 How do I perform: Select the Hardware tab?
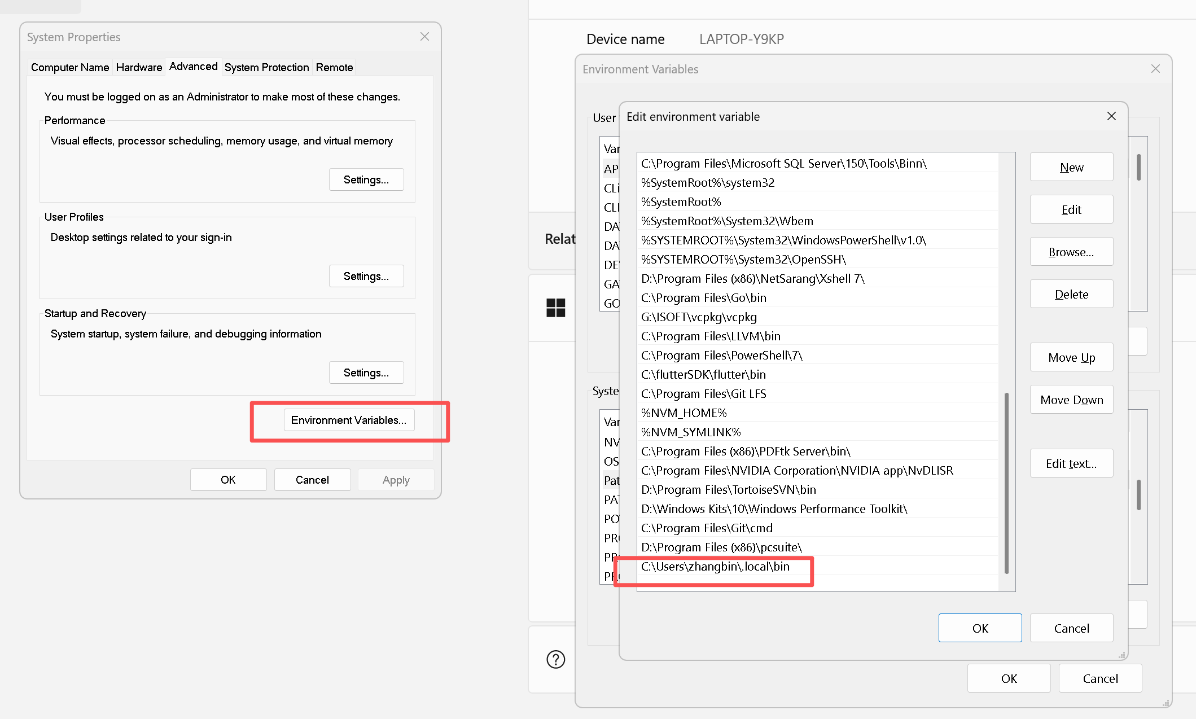click(139, 67)
